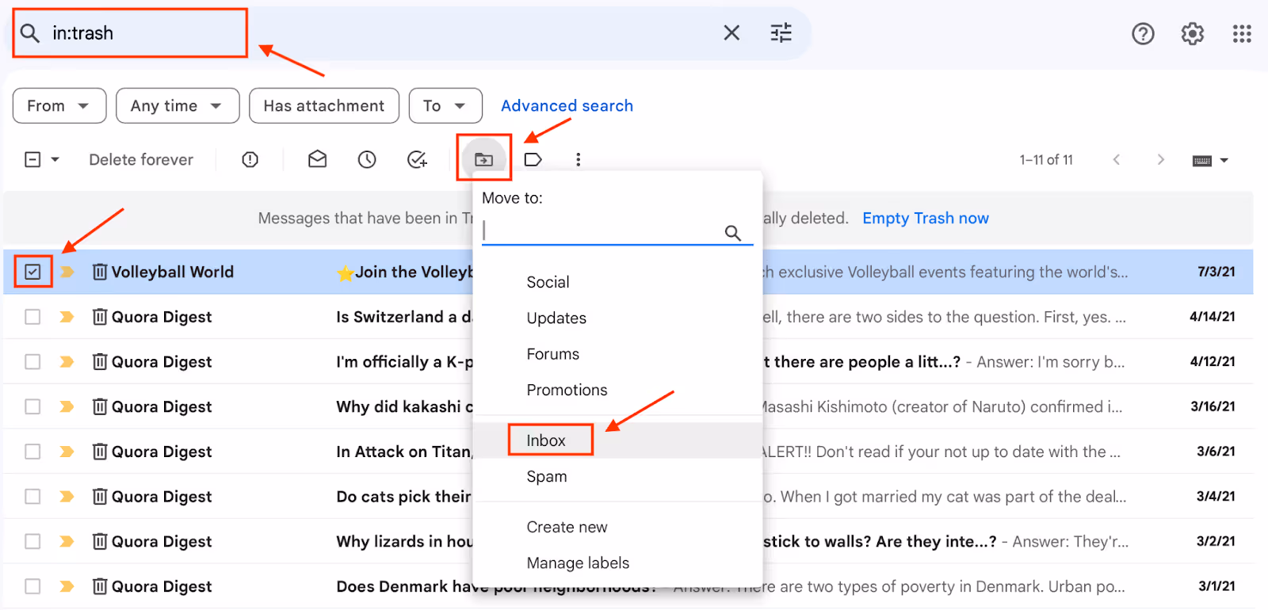Open the Settings gear

click(x=1193, y=33)
